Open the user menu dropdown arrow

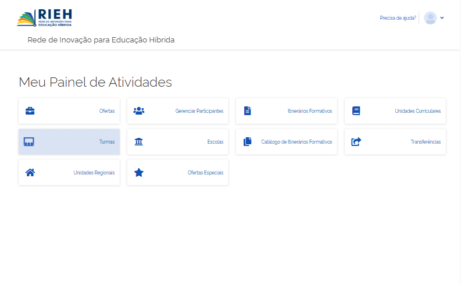442,18
